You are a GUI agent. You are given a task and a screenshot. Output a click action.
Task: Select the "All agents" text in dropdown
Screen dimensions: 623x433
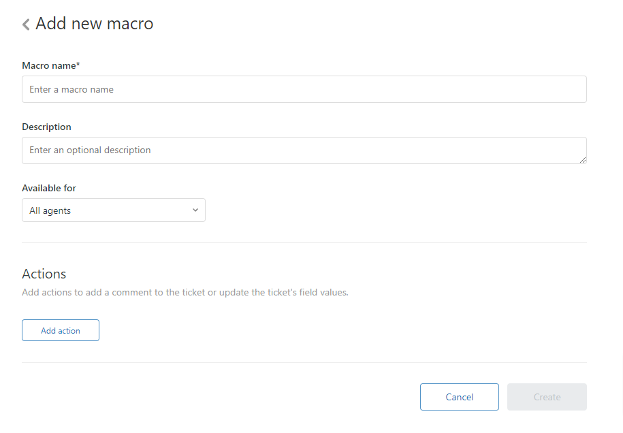pyautogui.click(x=50, y=211)
